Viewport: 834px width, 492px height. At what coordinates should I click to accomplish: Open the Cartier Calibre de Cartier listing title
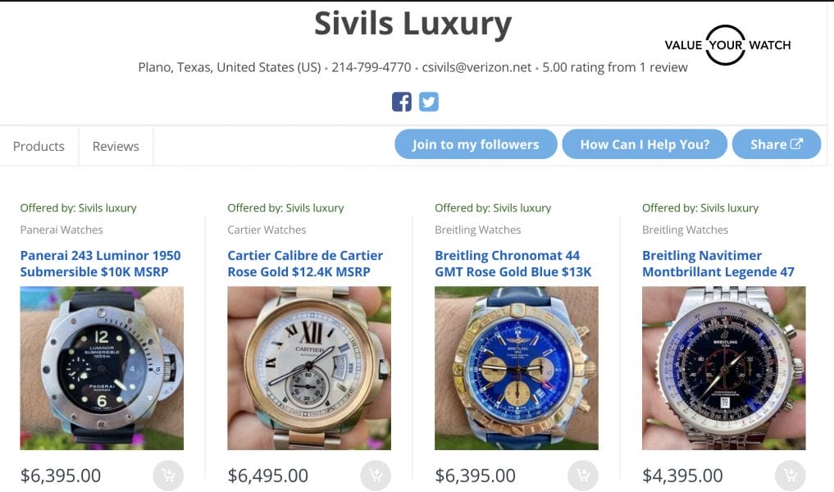[x=305, y=263]
